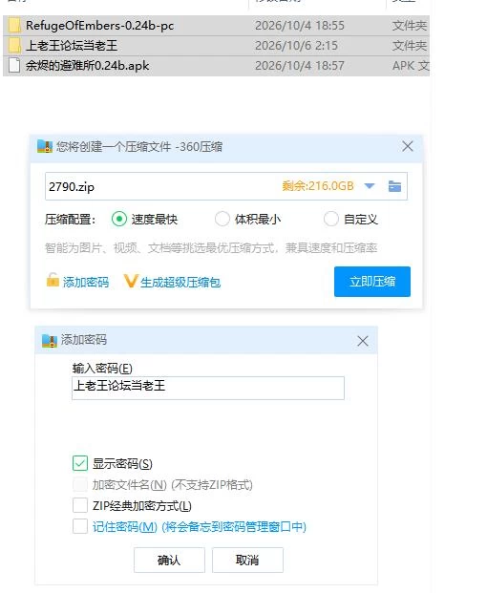Click the date 2026/10/6 2:15
This screenshot has height=593, width=487.
(x=296, y=46)
